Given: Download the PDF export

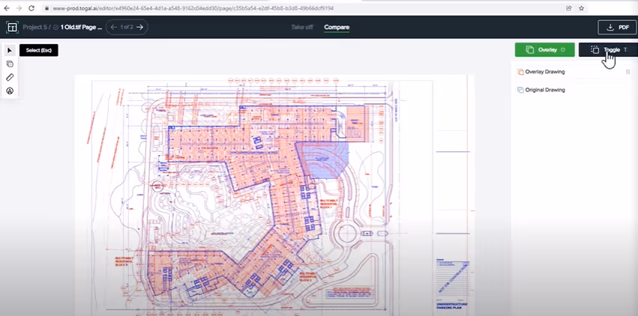Looking at the screenshot, I should coord(617,27).
